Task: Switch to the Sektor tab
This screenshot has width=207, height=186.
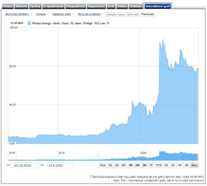Action: 122,6
